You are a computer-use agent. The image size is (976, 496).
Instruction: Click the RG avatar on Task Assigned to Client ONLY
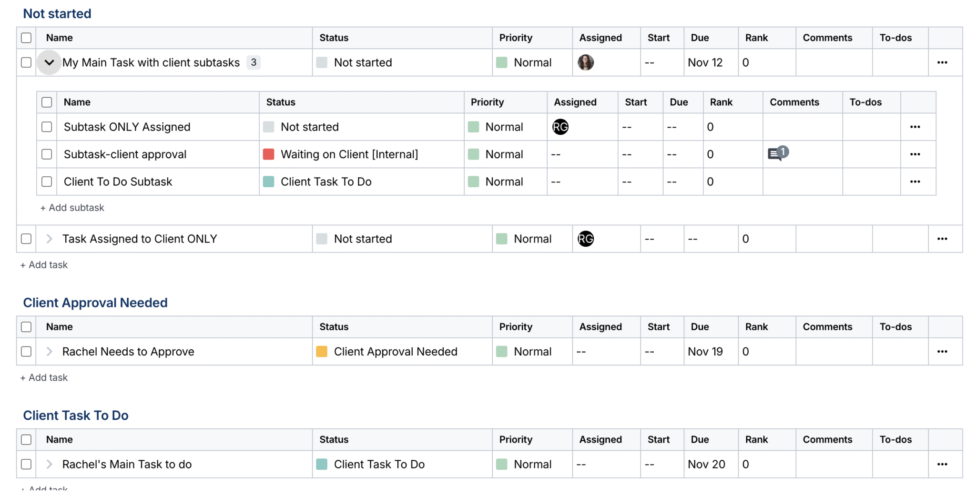(585, 239)
